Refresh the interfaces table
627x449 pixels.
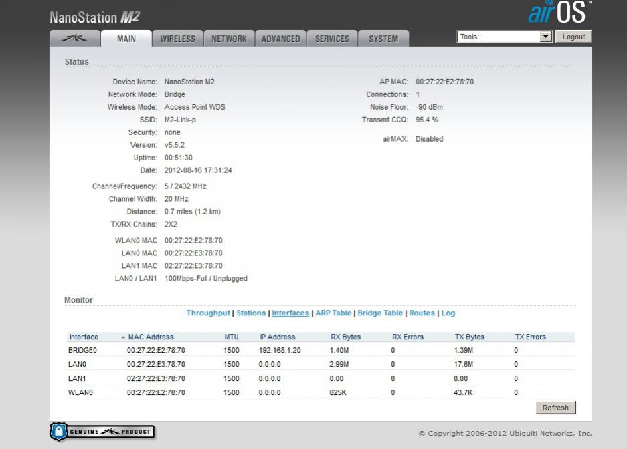pyautogui.click(x=555, y=408)
